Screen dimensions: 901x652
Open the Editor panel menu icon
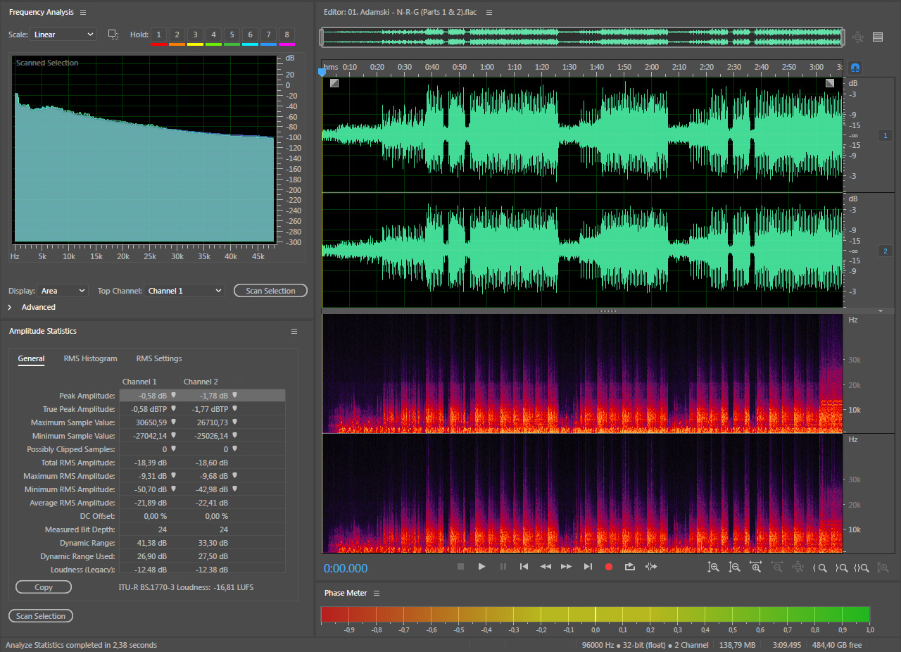[489, 13]
